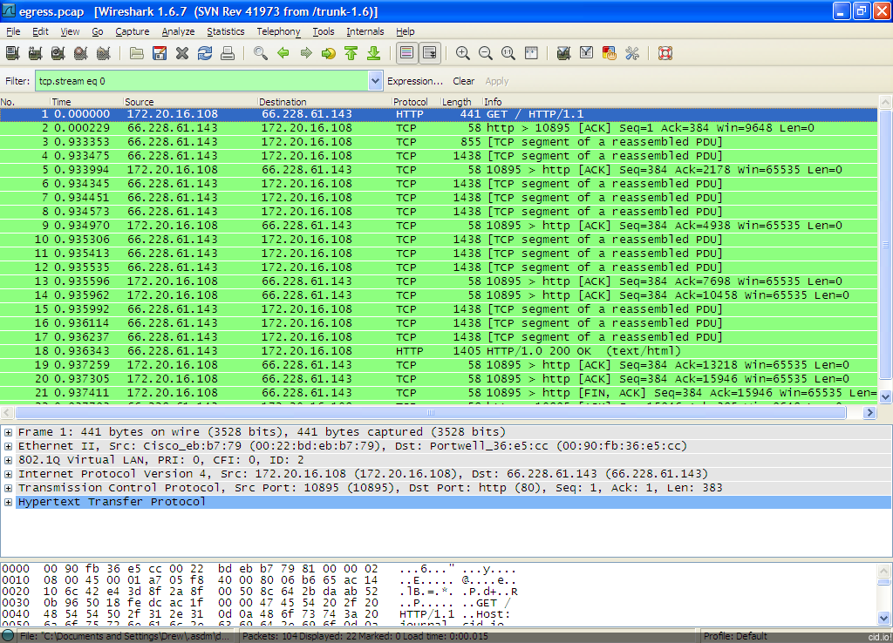Open a capture file folder icon

click(137, 53)
